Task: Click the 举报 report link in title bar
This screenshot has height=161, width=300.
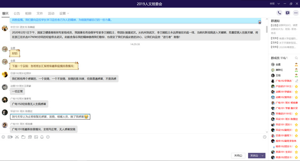Action: (271, 3)
